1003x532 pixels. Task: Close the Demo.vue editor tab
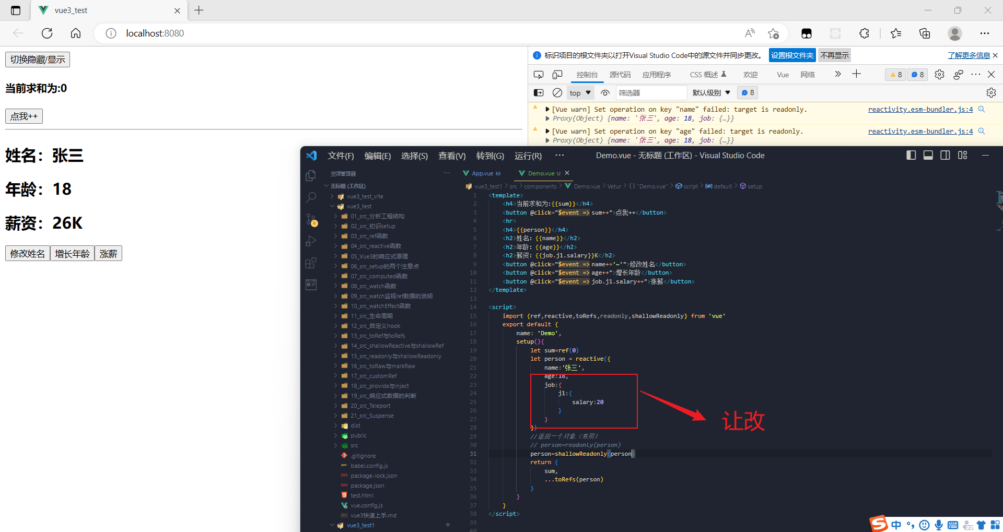567,173
